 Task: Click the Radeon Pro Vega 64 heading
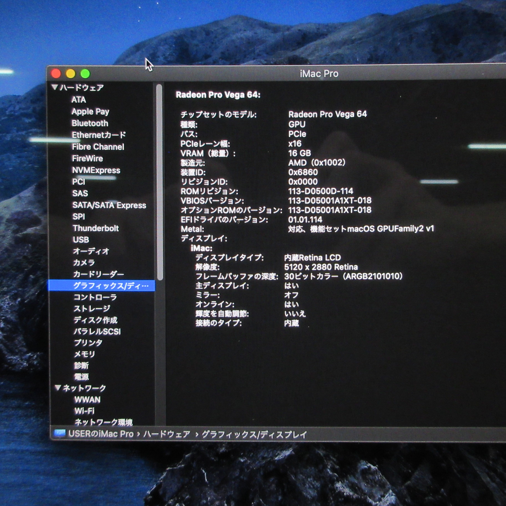(218, 95)
